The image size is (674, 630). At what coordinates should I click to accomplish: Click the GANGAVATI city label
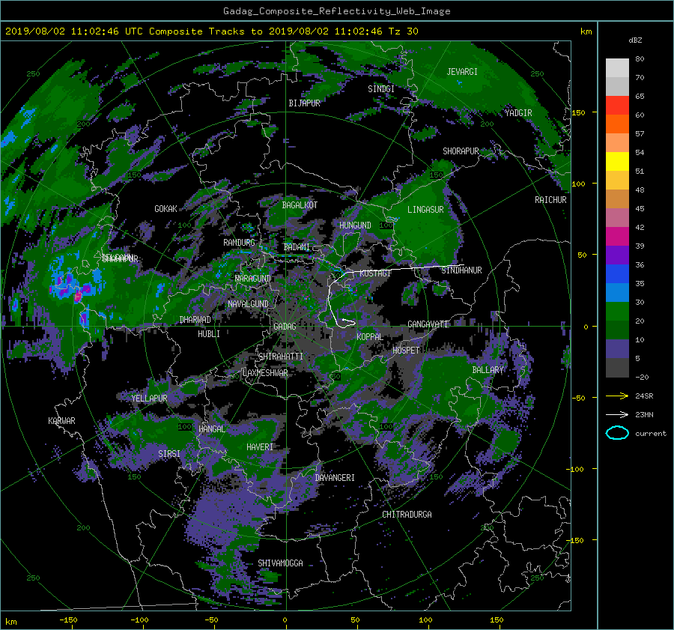(x=428, y=324)
